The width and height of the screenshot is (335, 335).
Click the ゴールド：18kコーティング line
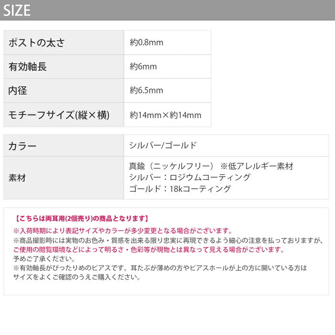[180, 189]
